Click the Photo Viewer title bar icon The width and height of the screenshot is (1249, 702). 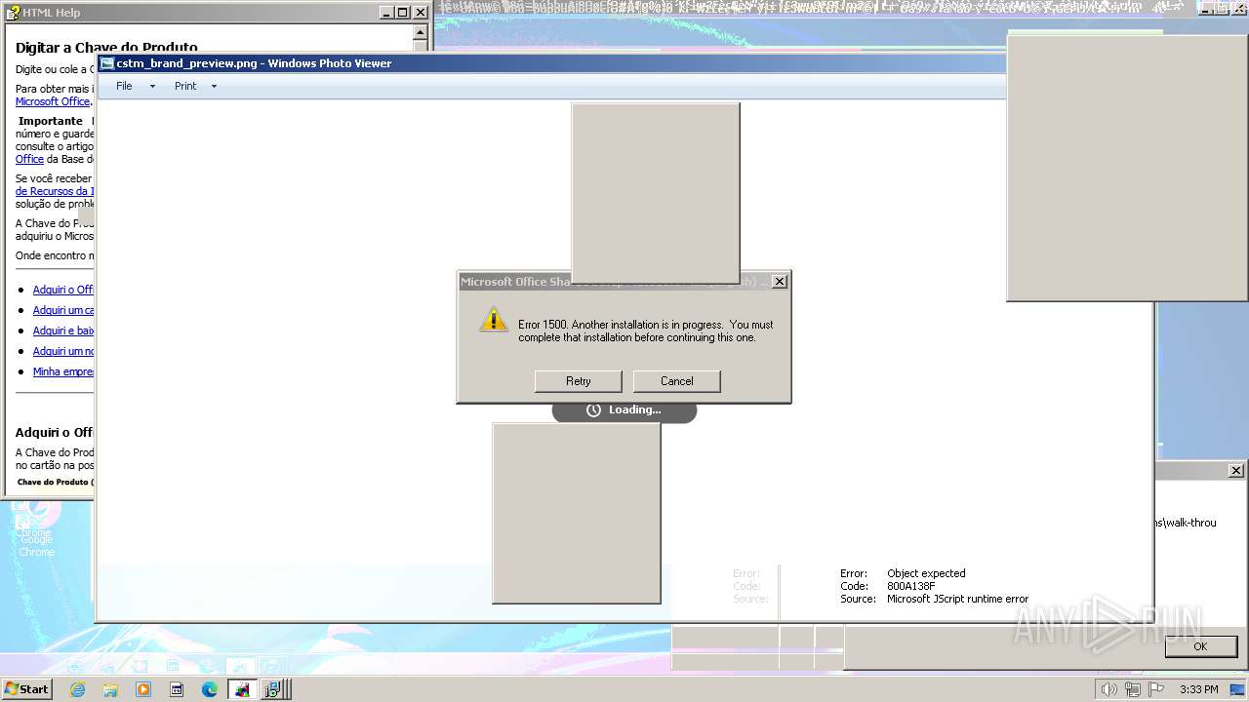(x=106, y=63)
